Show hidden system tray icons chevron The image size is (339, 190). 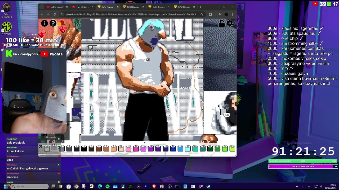point(297,187)
